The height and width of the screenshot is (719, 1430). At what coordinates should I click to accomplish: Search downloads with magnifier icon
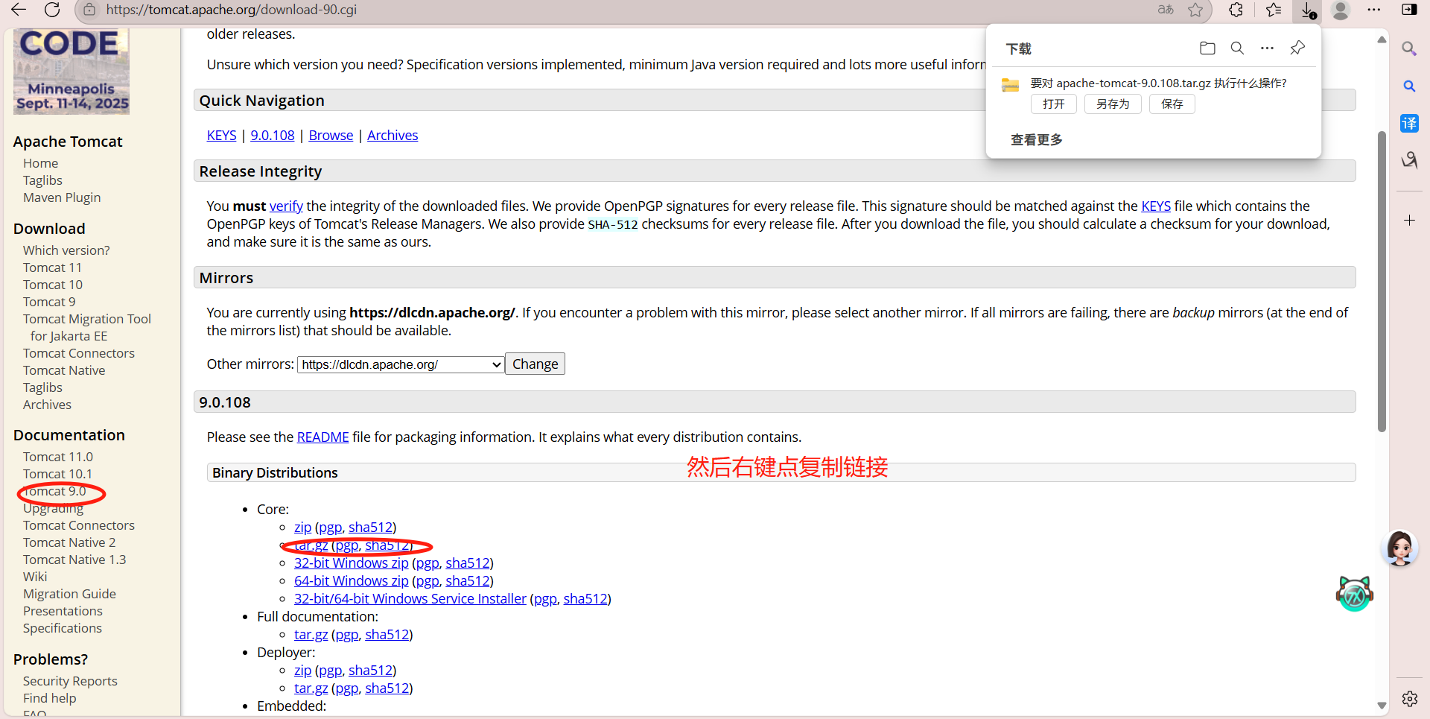[1237, 48]
